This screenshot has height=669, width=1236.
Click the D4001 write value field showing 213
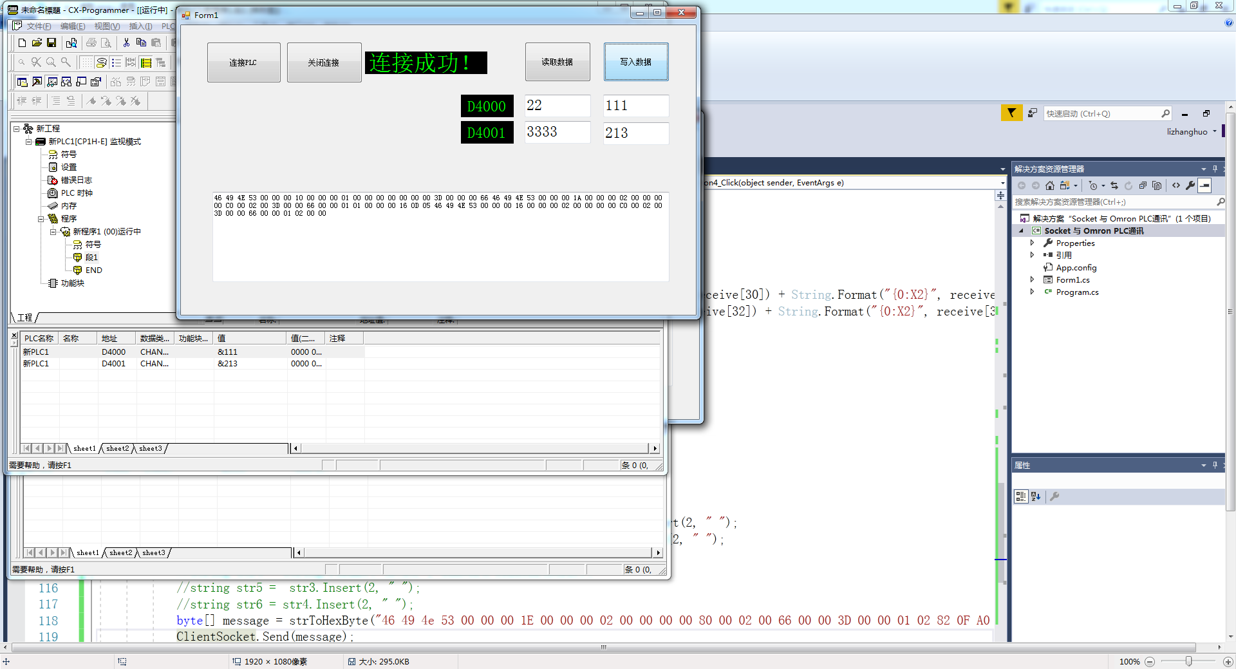(636, 133)
